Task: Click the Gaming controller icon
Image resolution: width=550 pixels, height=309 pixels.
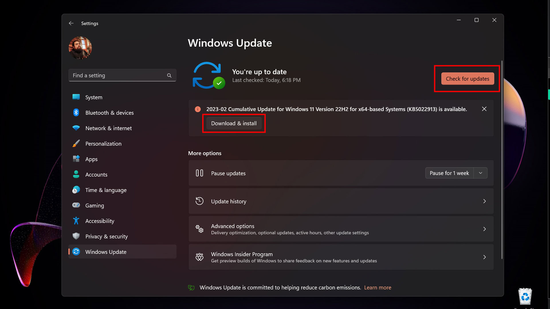Action: [x=76, y=205]
